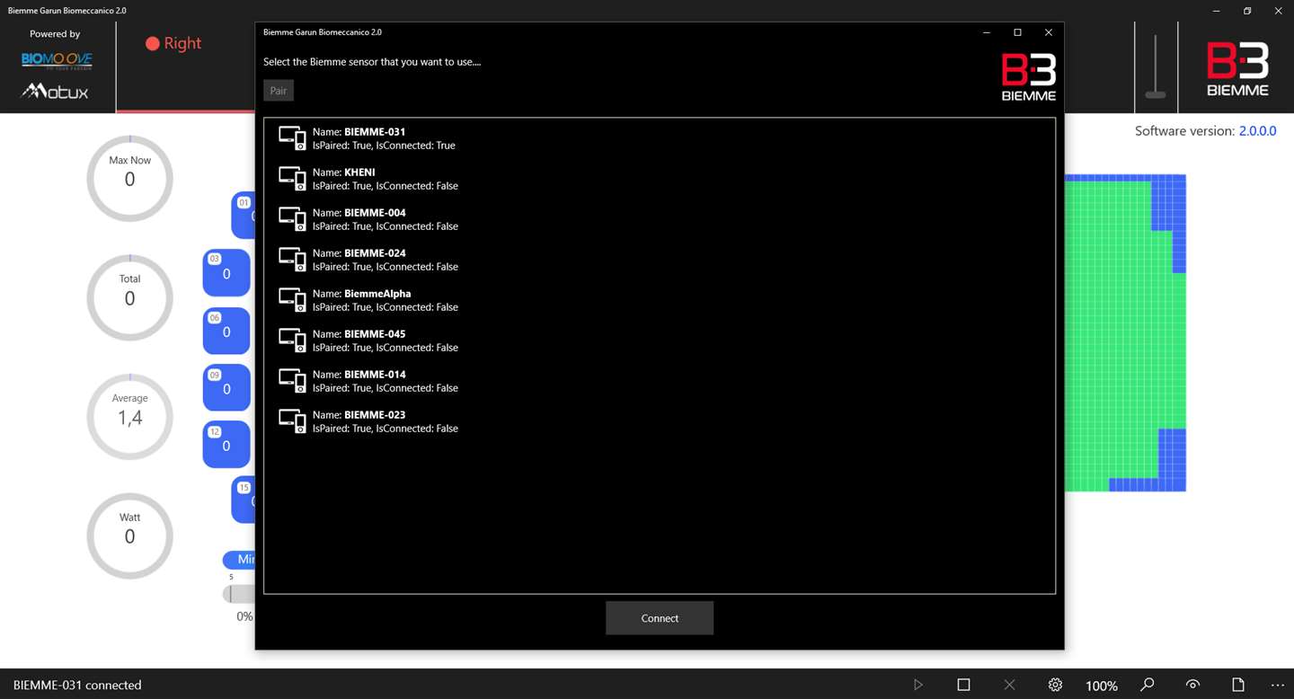Viewport: 1294px width, 699px height.
Task: Click 'Name: BIEMME-023' text
Action: click(359, 414)
